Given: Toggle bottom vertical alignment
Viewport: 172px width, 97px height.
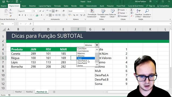Looking at the screenshot, I should 53,11.
